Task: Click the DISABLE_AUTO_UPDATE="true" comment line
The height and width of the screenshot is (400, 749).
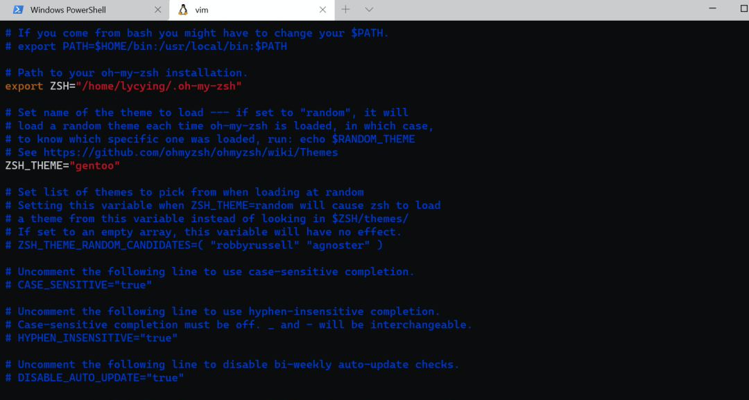Action: (x=94, y=378)
